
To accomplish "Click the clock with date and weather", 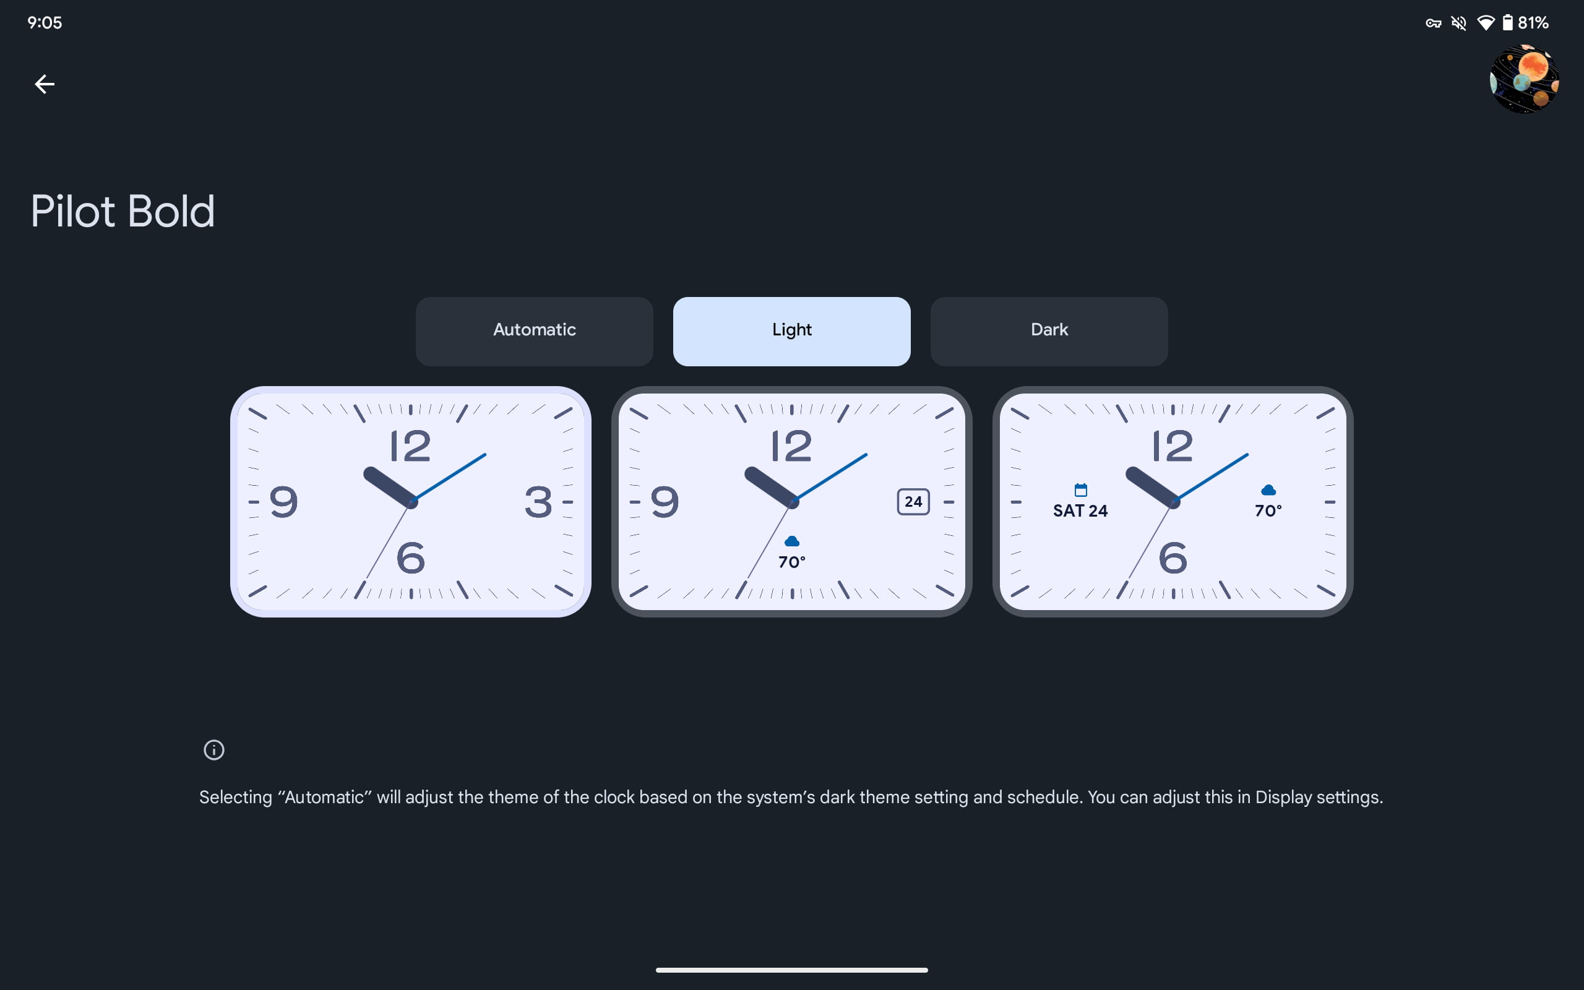I will (1173, 501).
